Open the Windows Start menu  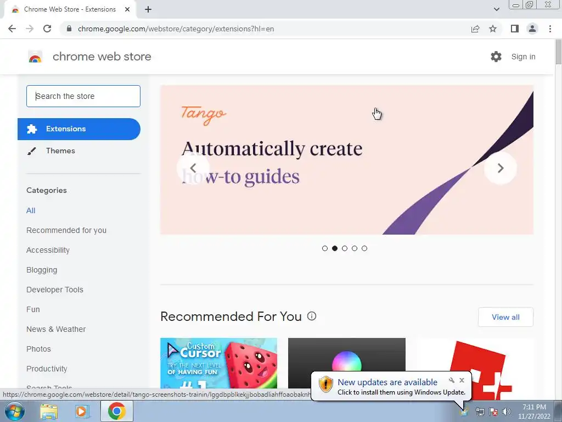pos(14,411)
